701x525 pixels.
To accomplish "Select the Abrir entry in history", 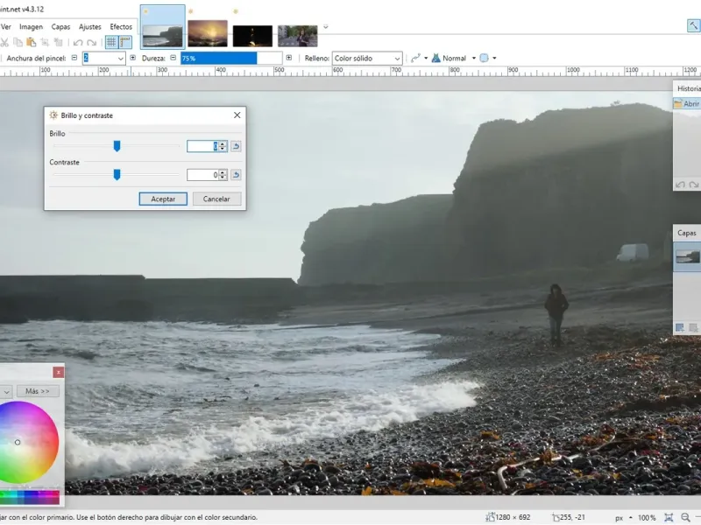I will [x=687, y=103].
